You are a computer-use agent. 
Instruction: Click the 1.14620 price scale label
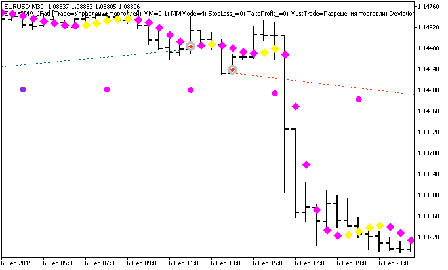click(x=428, y=28)
